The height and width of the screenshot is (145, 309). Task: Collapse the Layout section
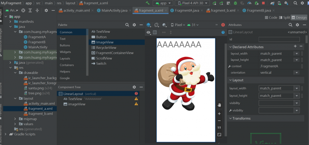(230, 80)
